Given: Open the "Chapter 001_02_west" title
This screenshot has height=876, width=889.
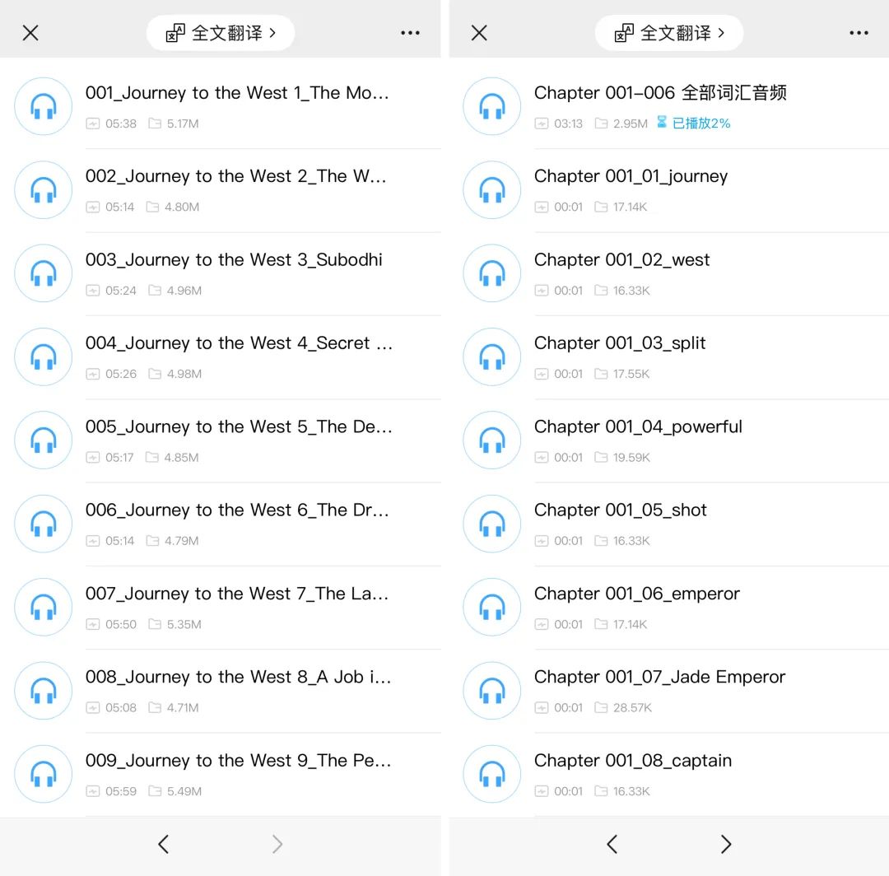Looking at the screenshot, I should (x=622, y=259).
